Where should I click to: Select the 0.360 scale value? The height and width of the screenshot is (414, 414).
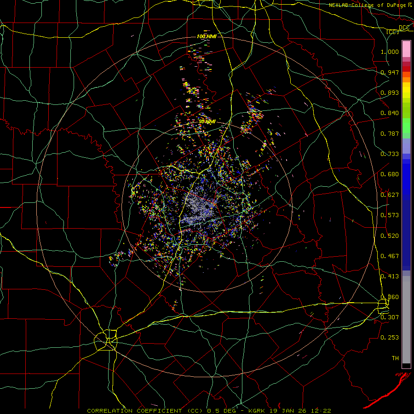point(390,297)
